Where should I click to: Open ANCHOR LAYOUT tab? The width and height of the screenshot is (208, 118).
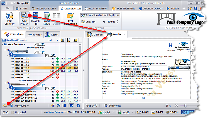pyautogui.click(x=151, y=9)
